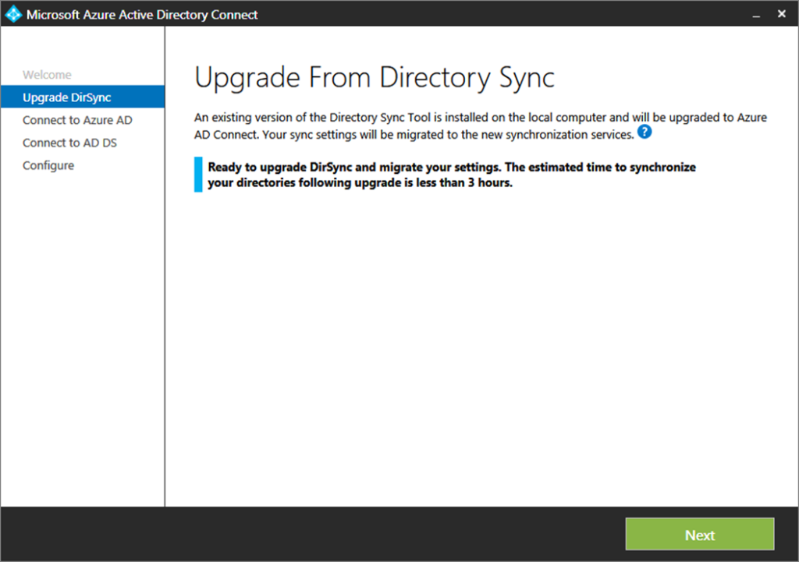Click the Upgrade From Directory Sync heading
Image resolution: width=799 pixels, height=562 pixels.
pyautogui.click(x=374, y=78)
